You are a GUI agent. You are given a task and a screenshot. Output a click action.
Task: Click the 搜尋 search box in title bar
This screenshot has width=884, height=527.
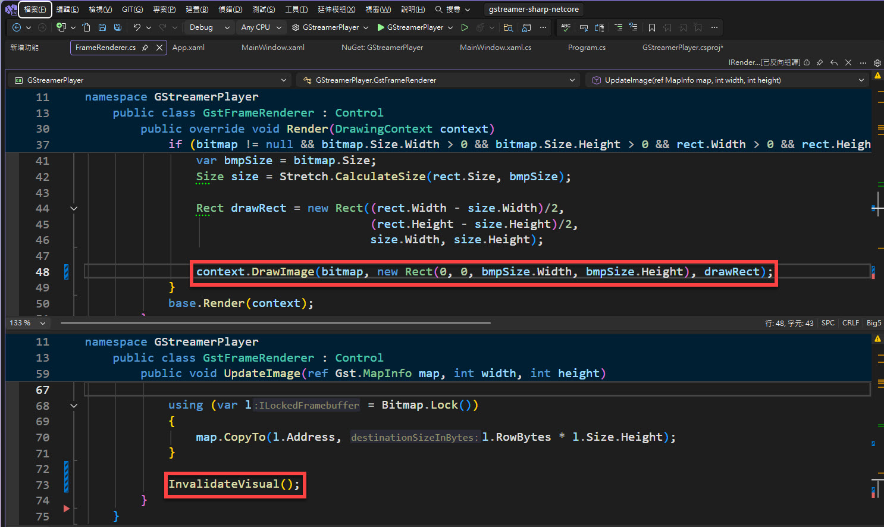coord(453,10)
